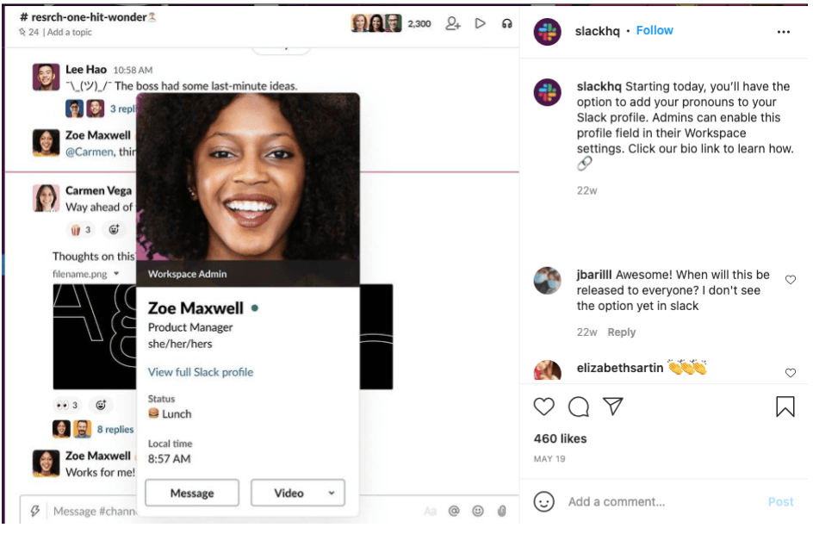The width and height of the screenshot is (813, 534).
Task: Click the emoji smiley beside Add a comment
Action: 543,501
